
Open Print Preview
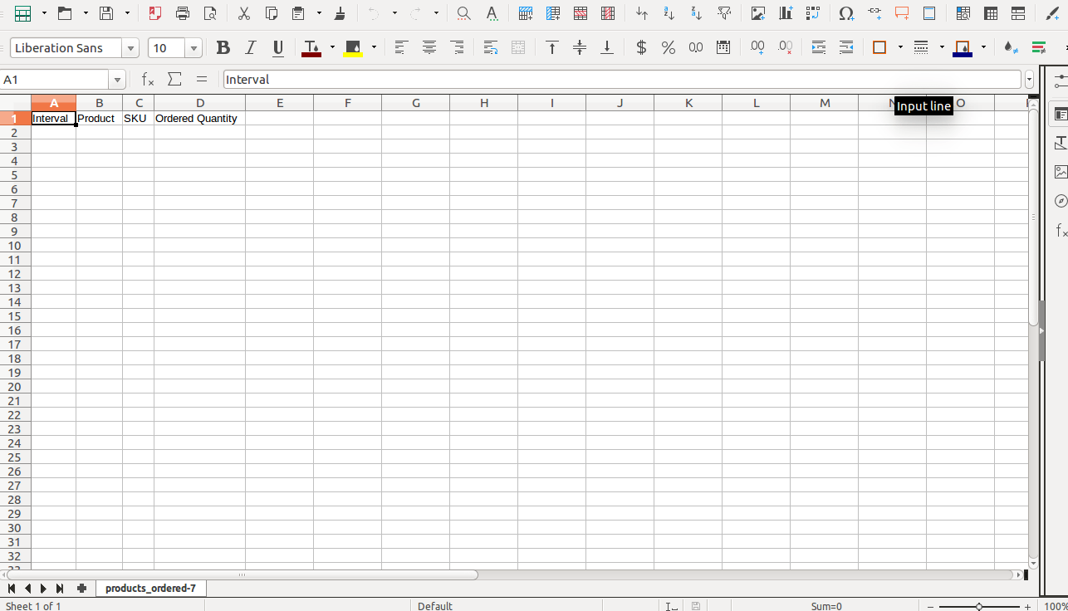[210, 13]
